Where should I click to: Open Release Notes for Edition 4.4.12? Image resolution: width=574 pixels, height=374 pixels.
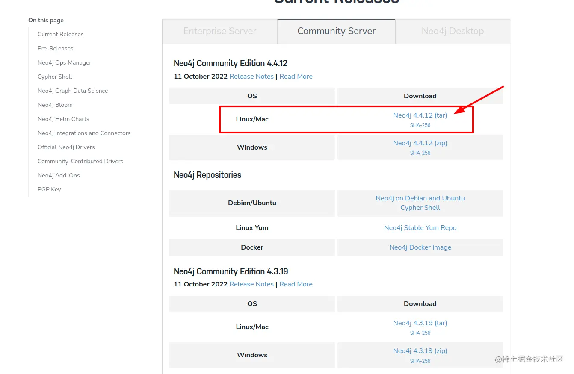[x=251, y=77]
